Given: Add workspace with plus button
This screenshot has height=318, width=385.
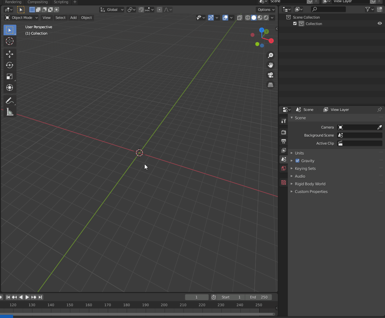Looking at the screenshot, I should point(75,2).
